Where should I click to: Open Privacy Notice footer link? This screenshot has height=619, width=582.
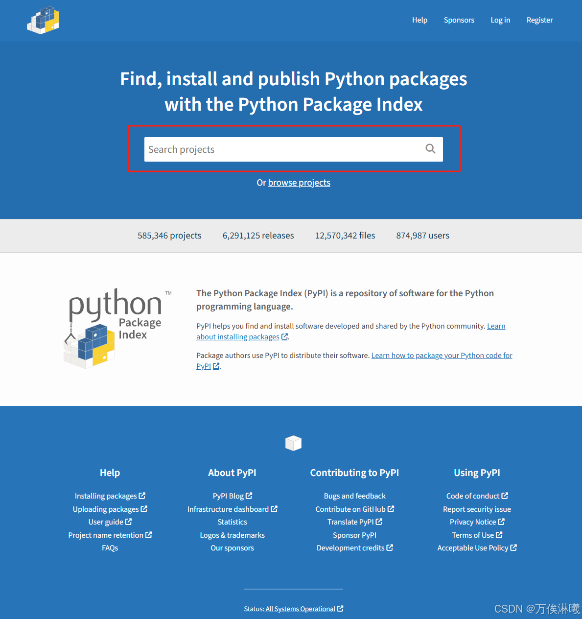[477, 522]
